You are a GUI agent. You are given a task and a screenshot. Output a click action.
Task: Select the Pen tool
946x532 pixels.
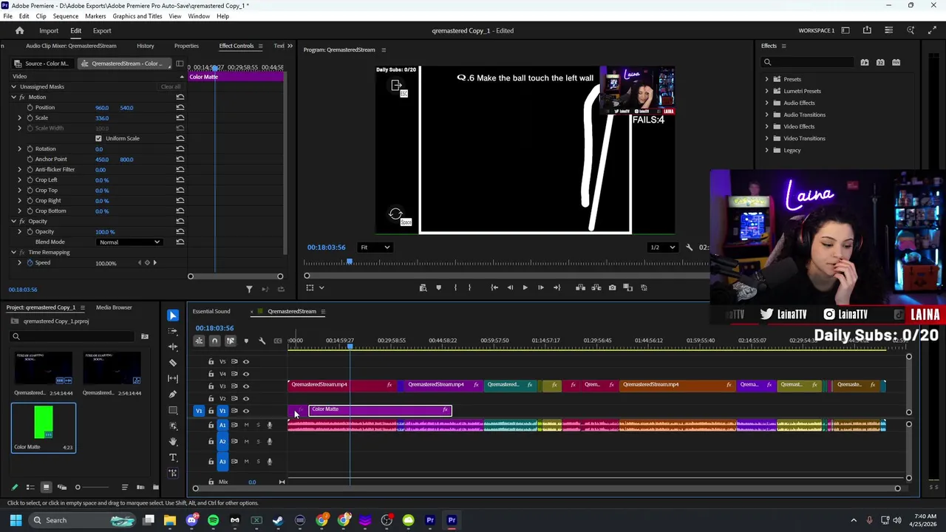tap(173, 394)
